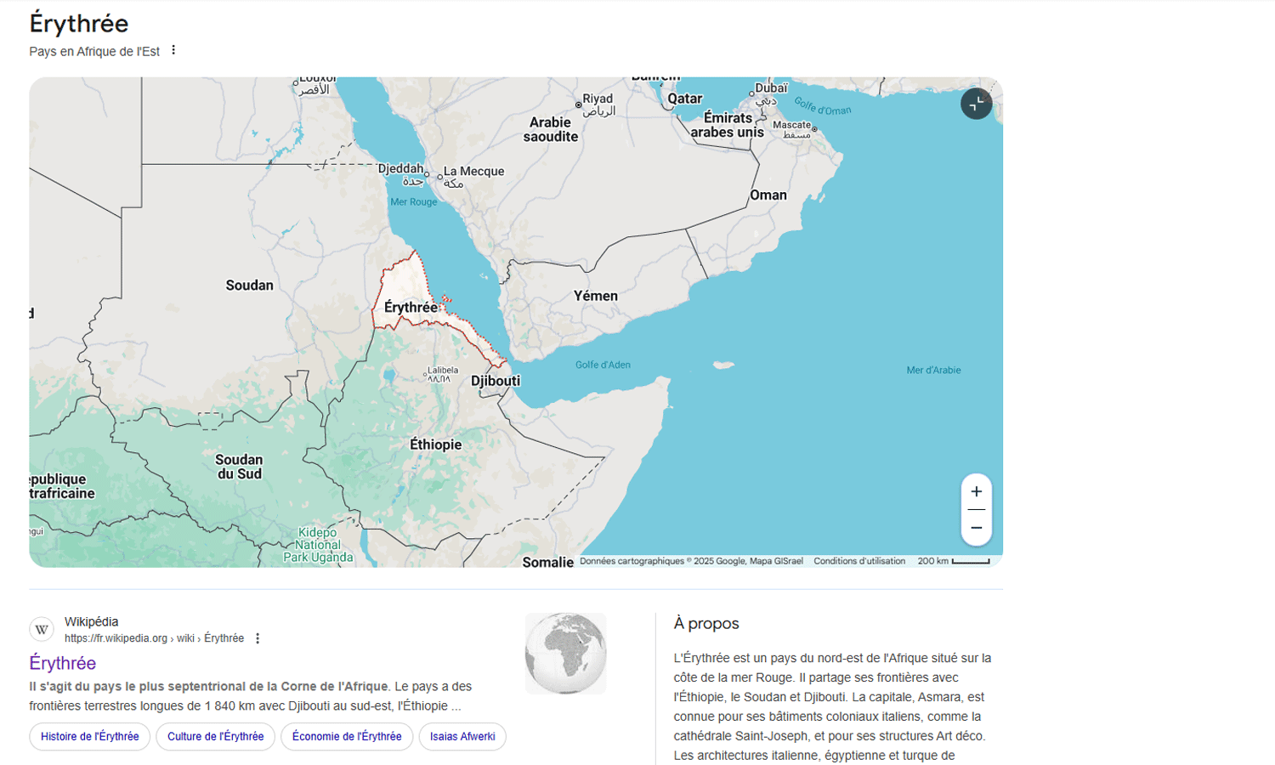This screenshot has width=1275, height=765.
Task: Click the Éthiopie country label
Action: (x=435, y=445)
